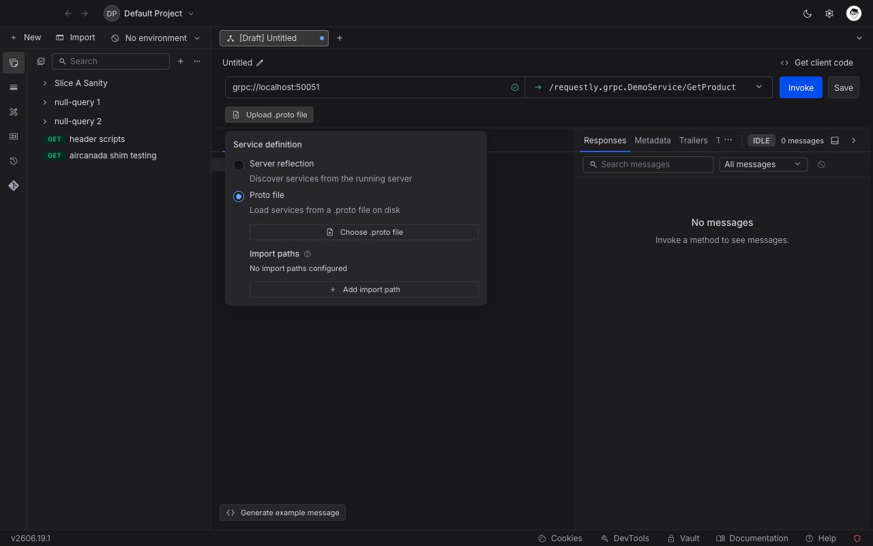Click the Import button
This screenshot has height=546, width=873.
[75, 38]
